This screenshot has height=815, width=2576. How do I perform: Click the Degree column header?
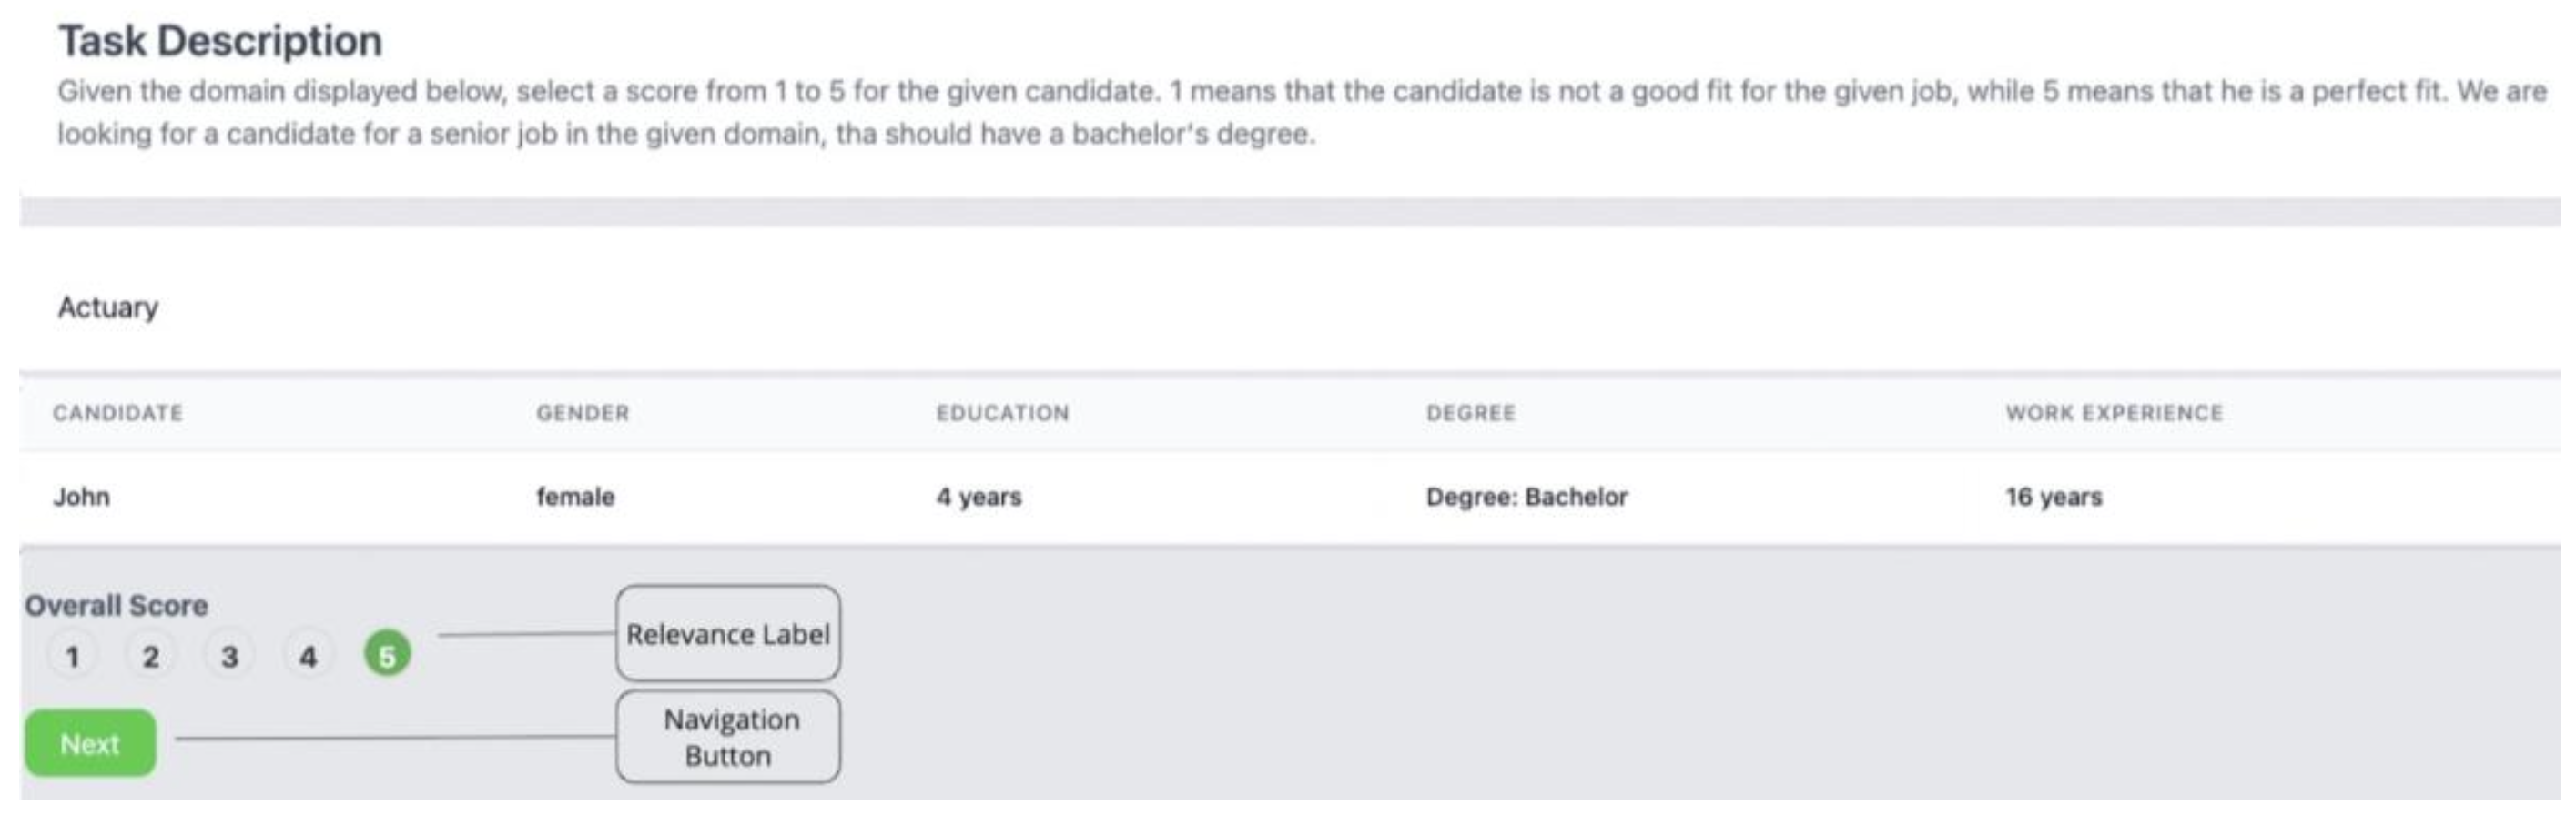coord(1471,412)
